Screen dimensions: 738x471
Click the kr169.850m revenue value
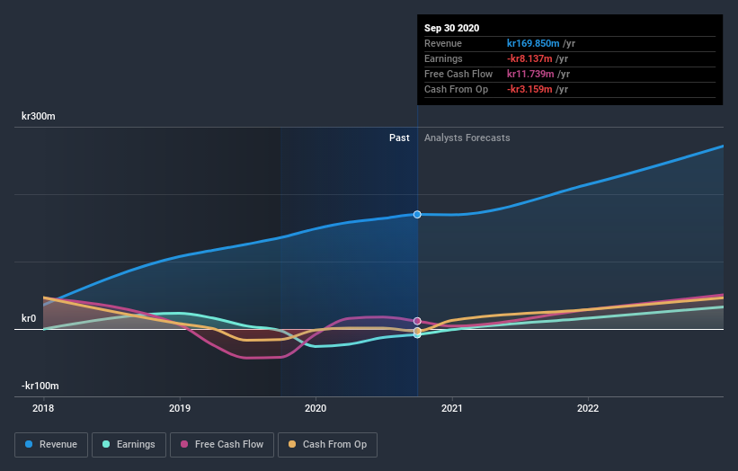coord(533,43)
